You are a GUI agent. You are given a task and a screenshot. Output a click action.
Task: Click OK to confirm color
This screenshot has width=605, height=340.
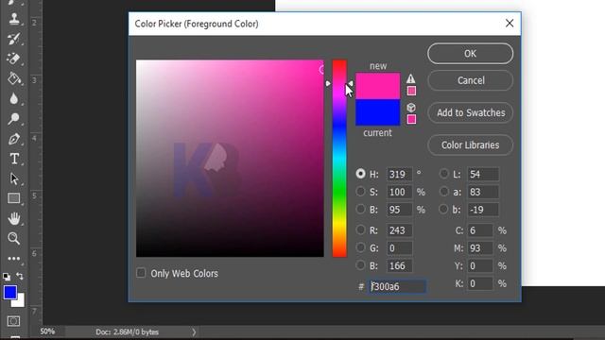point(471,54)
